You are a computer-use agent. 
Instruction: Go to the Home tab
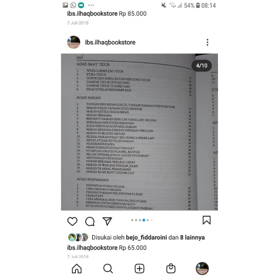click(77, 268)
